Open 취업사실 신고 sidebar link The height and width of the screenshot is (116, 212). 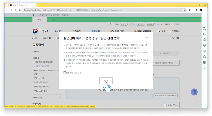click(39, 78)
